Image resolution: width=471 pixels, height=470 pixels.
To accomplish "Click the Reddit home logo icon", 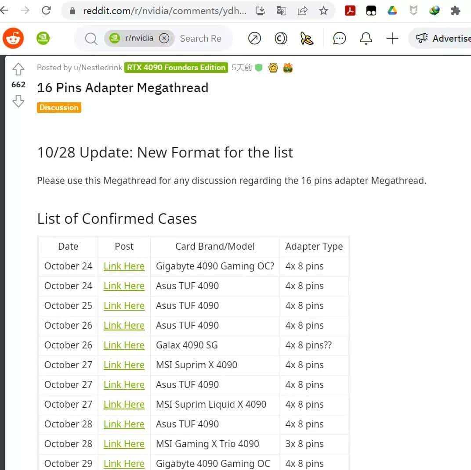I will coord(13,38).
